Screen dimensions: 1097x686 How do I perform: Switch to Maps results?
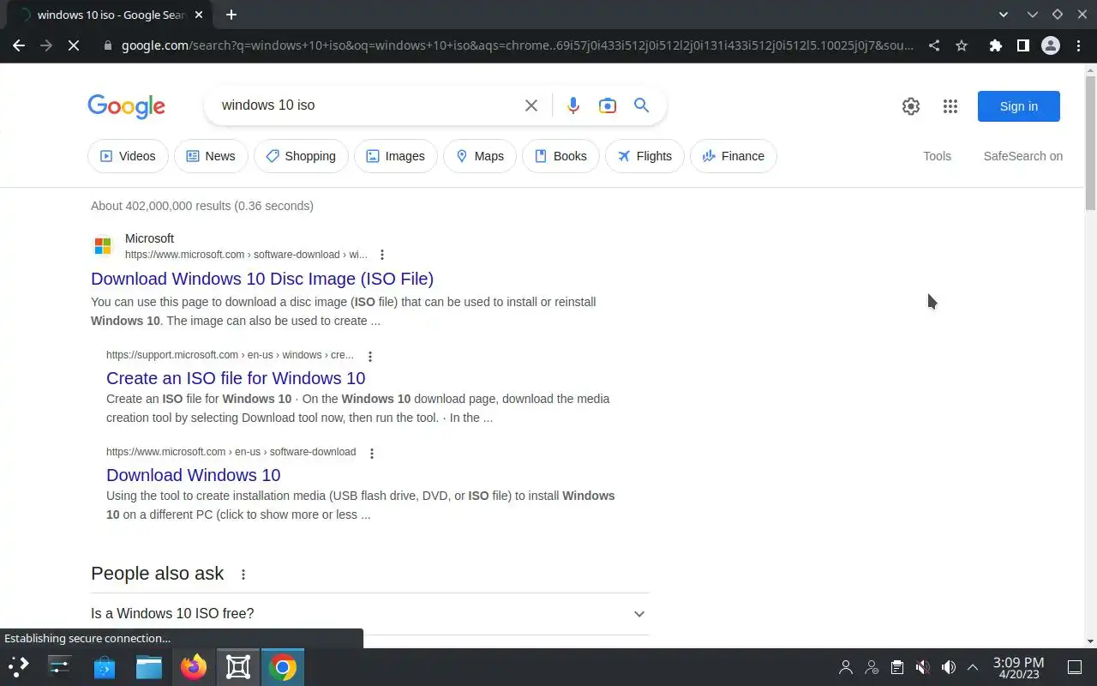pyautogui.click(x=479, y=156)
